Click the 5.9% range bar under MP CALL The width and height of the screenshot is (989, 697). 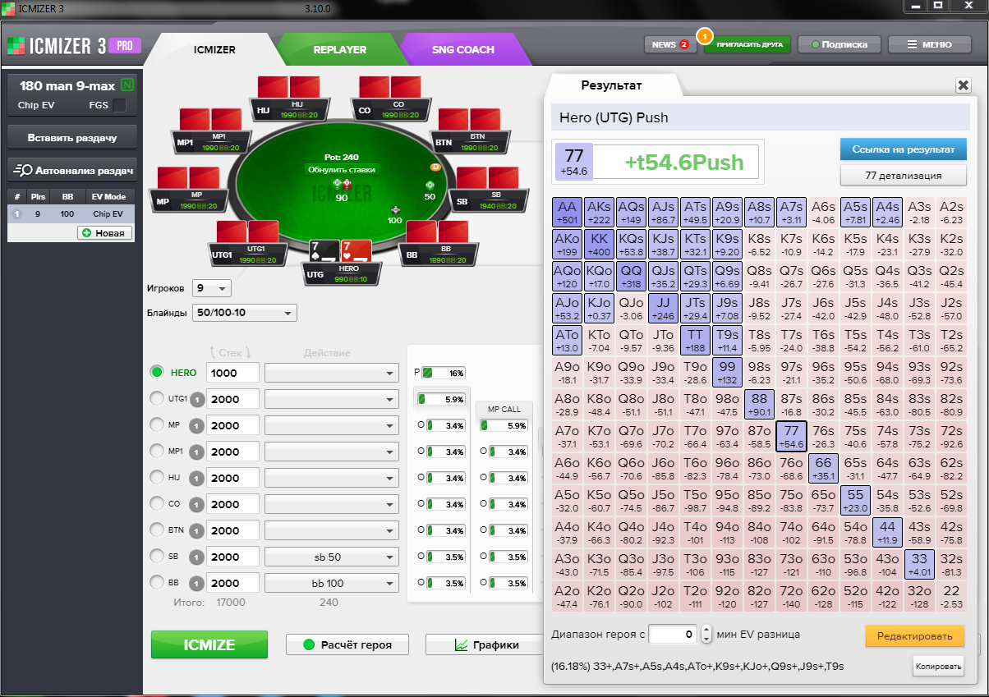(x=504, y=425)
